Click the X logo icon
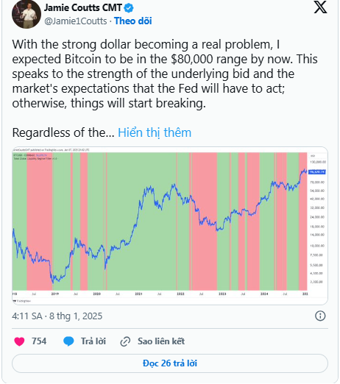The width and height of the screenshot is (340, 384). (320, 7)
